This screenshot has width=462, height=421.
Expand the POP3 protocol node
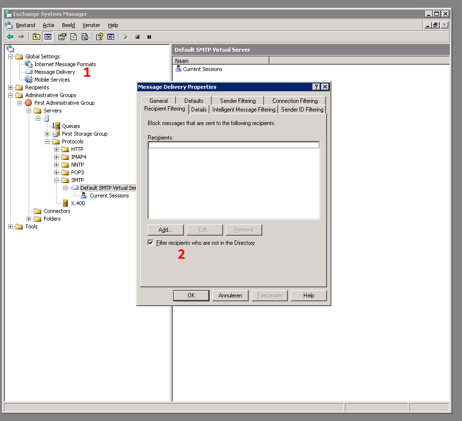(56, 172)
